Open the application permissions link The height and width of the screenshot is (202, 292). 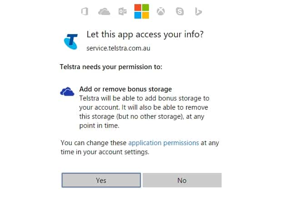pos(163,143)
